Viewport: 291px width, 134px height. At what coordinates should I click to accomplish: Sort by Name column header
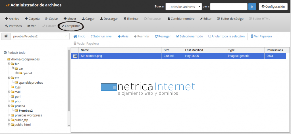pos(85,50)
